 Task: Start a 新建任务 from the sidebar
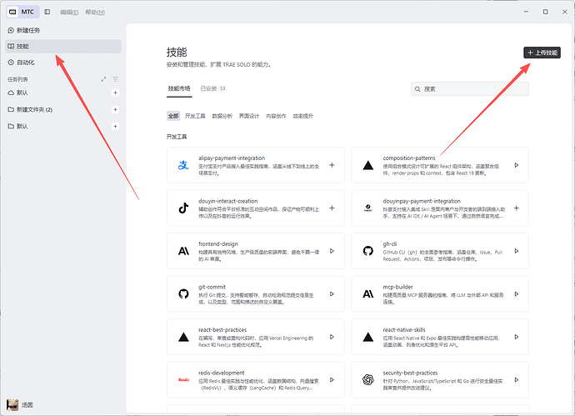coord(63,31)
